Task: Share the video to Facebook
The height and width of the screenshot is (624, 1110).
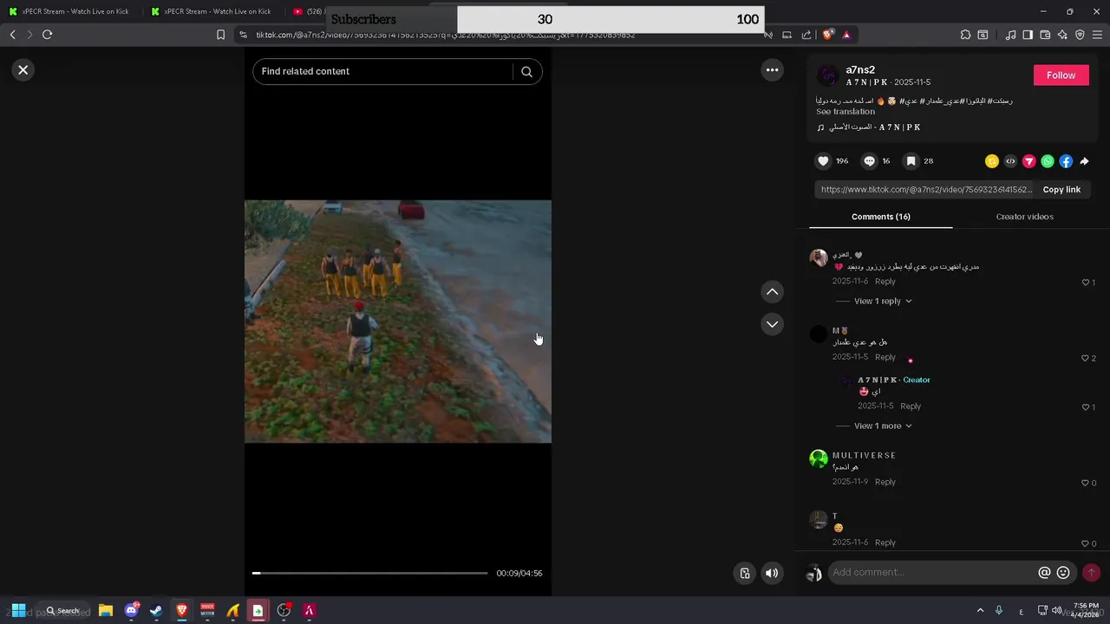Action: click(x=1066, y=161)
